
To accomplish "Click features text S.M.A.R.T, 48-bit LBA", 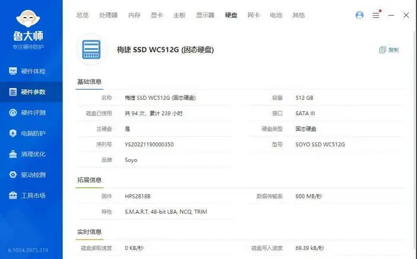I will (x=166, y=211).
